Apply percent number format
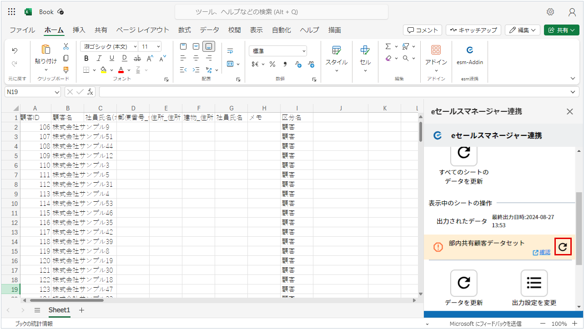Image resolution: width=584 pixels, height=329 pixels. pyautogui.click(x=272, y=64)
